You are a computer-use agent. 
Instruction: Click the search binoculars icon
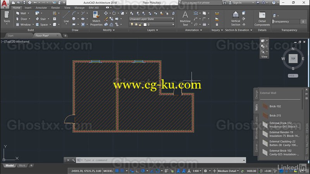(225, 3)
